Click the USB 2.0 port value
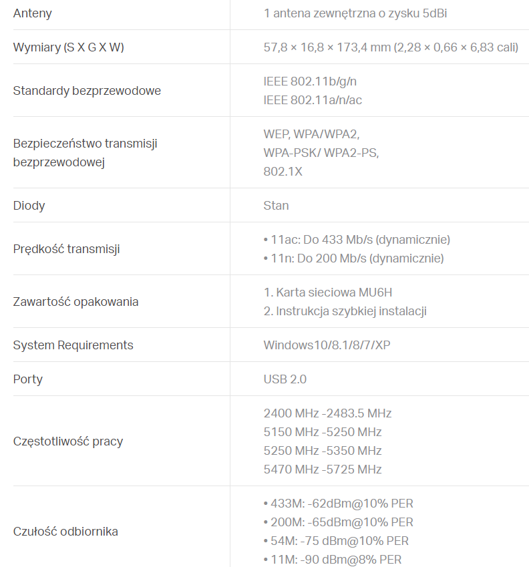The width and height of the screenshot is (529, 567). pyautogui.click(x=285, y=379)
